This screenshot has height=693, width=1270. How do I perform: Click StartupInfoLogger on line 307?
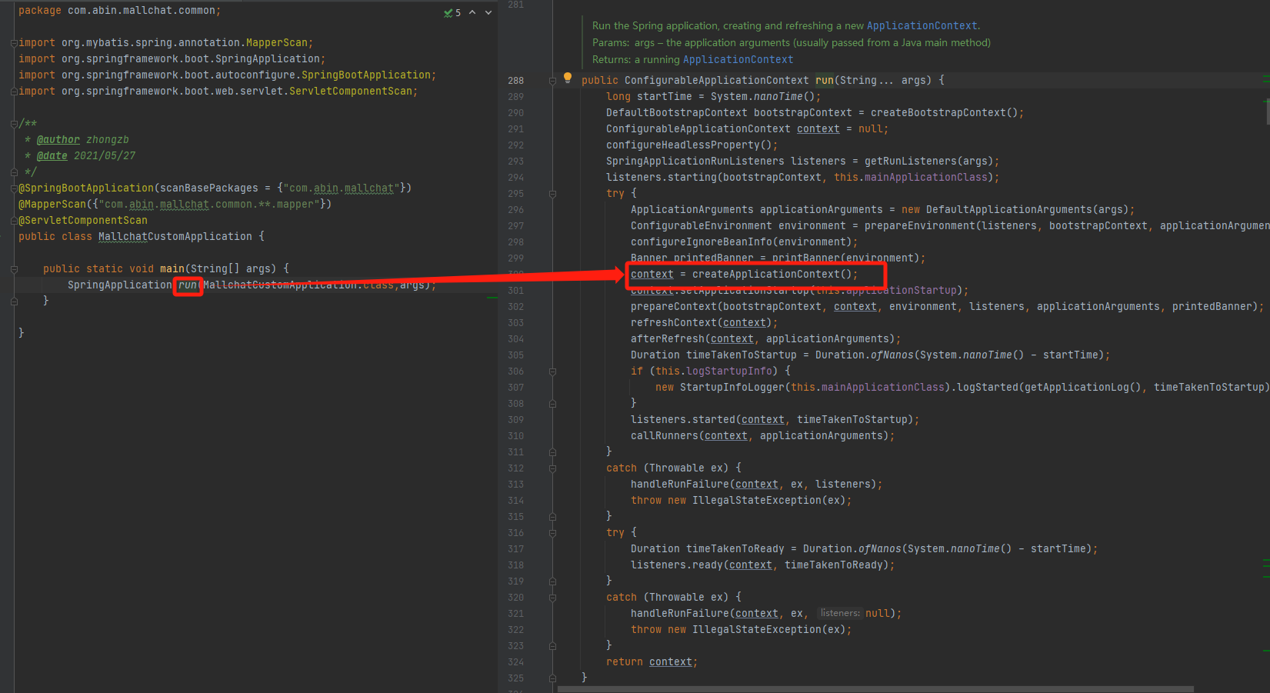coord(732,388)
